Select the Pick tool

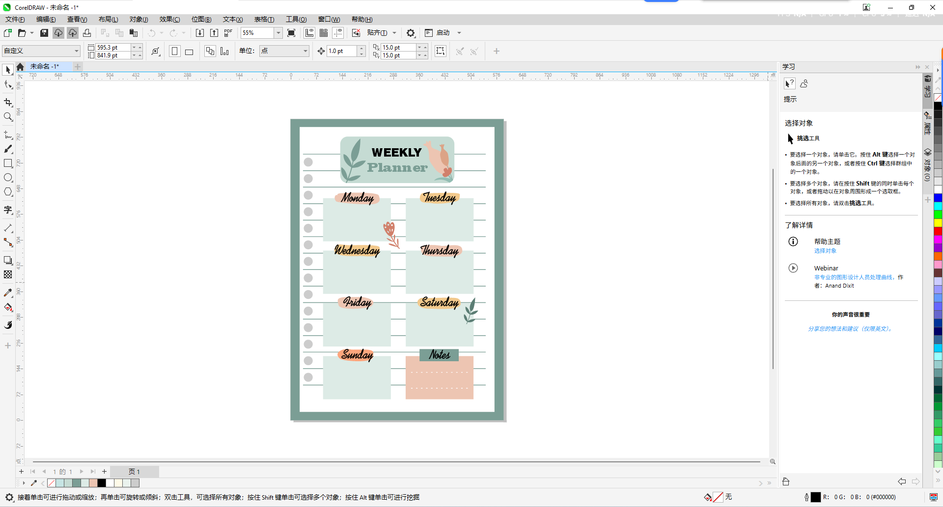point(8,70)
